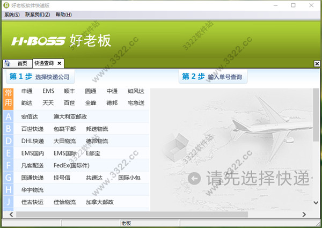This screenshot has height=228, width=322.
Task: Select 澳大利亚邮政
Action: coord(70,117)
